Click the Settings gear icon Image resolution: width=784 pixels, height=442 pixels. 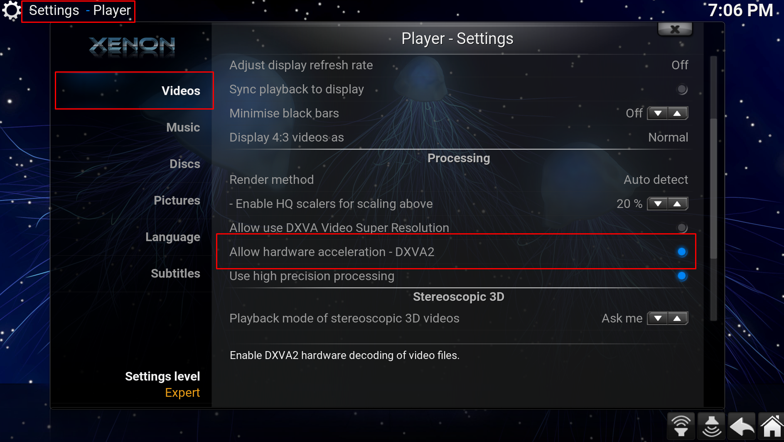click(11, 10)
